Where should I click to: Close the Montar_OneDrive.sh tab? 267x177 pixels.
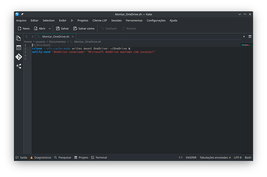click(73, 37)
